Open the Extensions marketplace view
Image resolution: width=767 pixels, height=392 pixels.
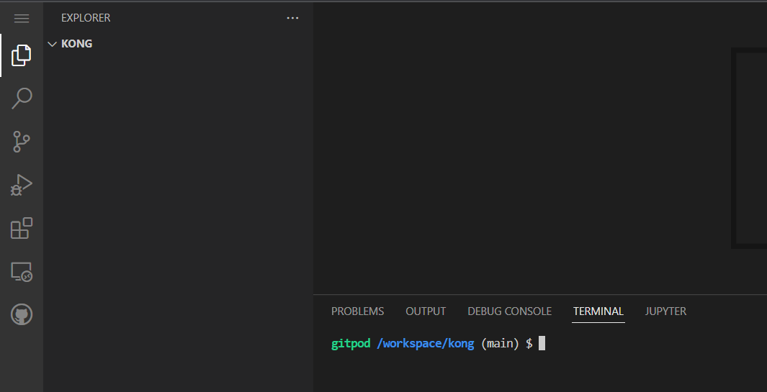(22, 228)
